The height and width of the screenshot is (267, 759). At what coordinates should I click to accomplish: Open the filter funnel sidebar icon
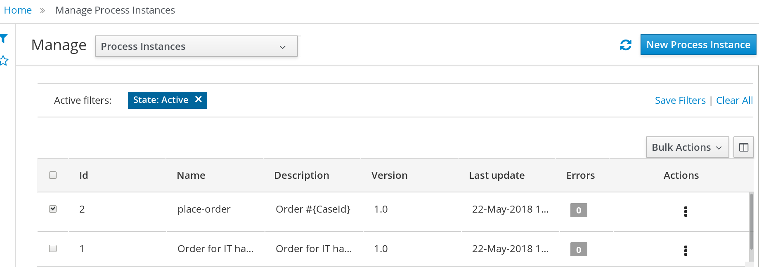[x=4, y=39]
